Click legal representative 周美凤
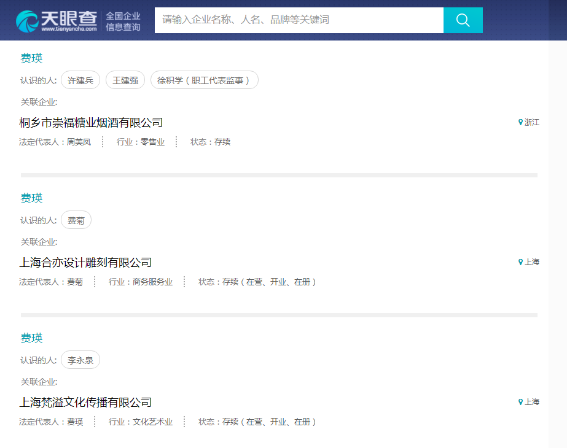 pyautogui.click(x=79, y=142)
